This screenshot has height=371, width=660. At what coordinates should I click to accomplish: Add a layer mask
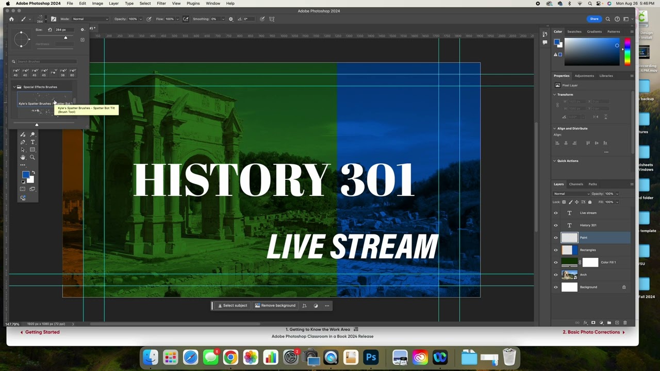coord(593,323)
